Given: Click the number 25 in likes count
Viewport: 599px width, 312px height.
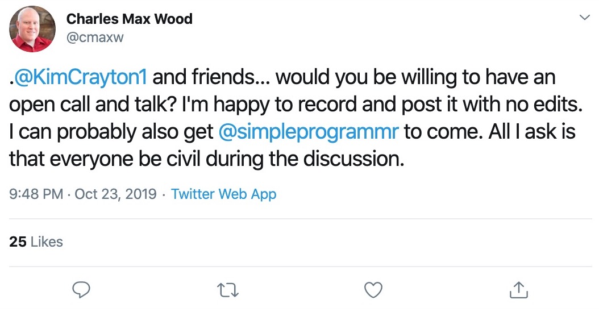Looking at the screenshot, I should coord(18,242).
